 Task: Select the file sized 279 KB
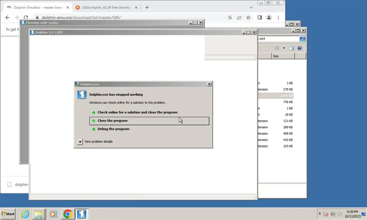(276, 89)
